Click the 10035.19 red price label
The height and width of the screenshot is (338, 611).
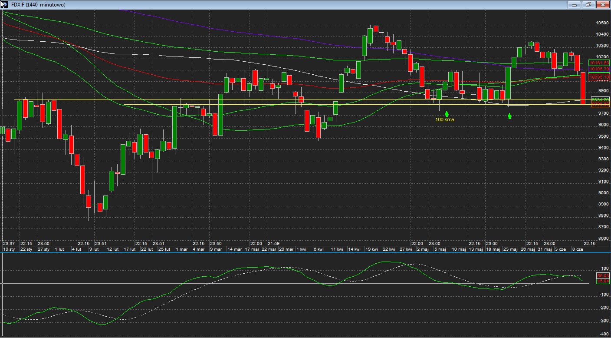coord(599,77)
